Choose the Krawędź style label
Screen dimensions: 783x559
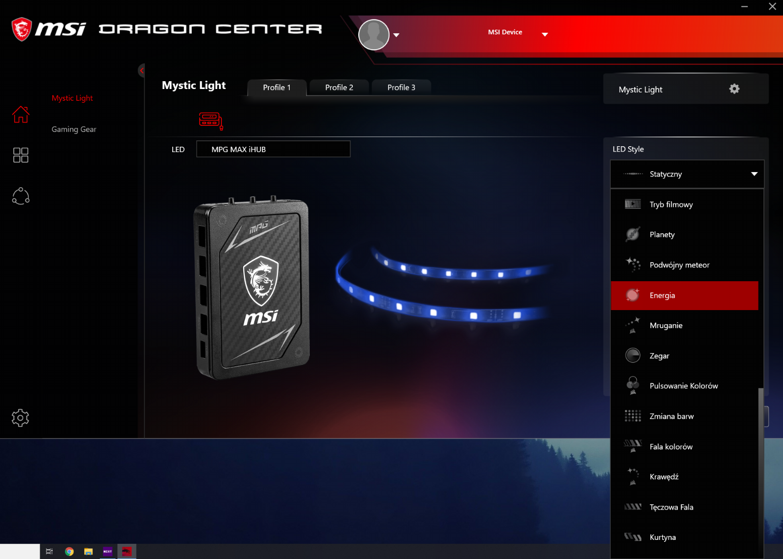tap(664, 477)
